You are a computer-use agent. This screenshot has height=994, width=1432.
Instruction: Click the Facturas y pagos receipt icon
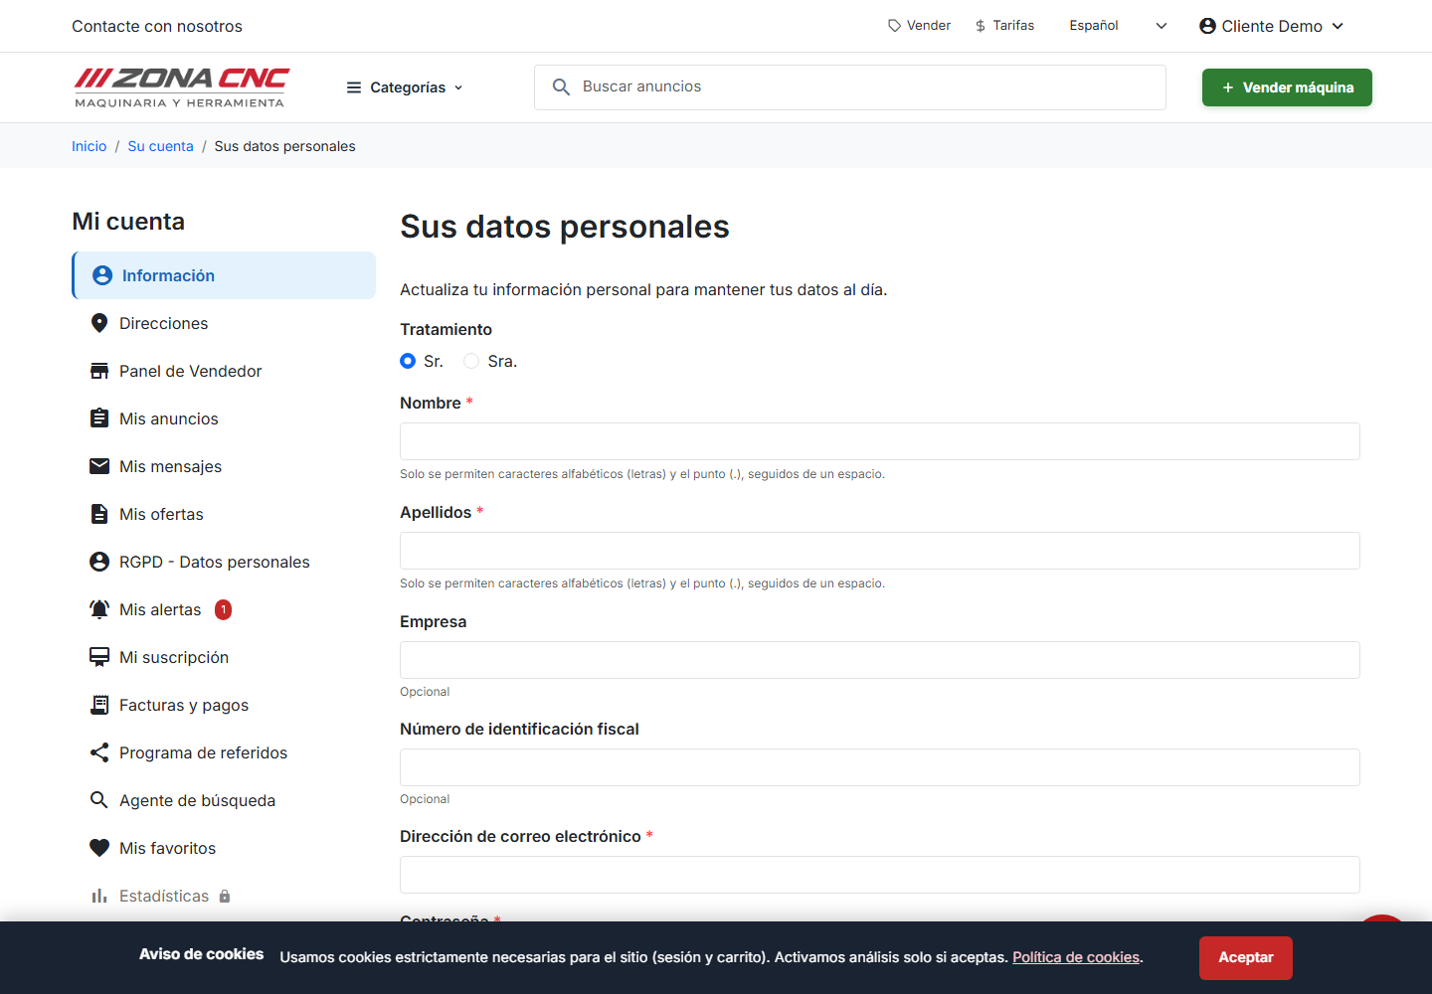point(99,705)
